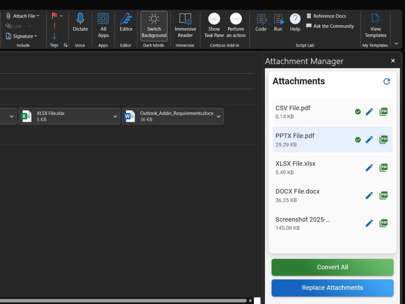Select the CSV File.pdf name text
The width and height of the screenshot is (405, 304).
click(293, 108)
